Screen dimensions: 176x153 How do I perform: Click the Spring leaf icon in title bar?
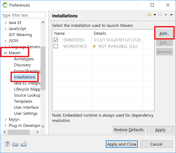pos(5,5)
